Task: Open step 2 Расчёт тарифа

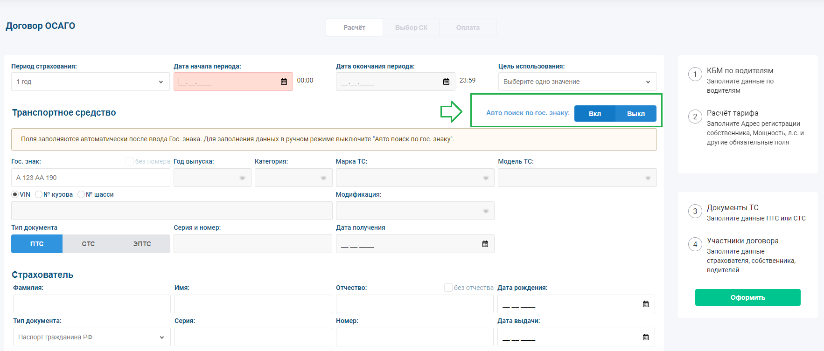Action: pyautogui.click(x=733, y=113)
